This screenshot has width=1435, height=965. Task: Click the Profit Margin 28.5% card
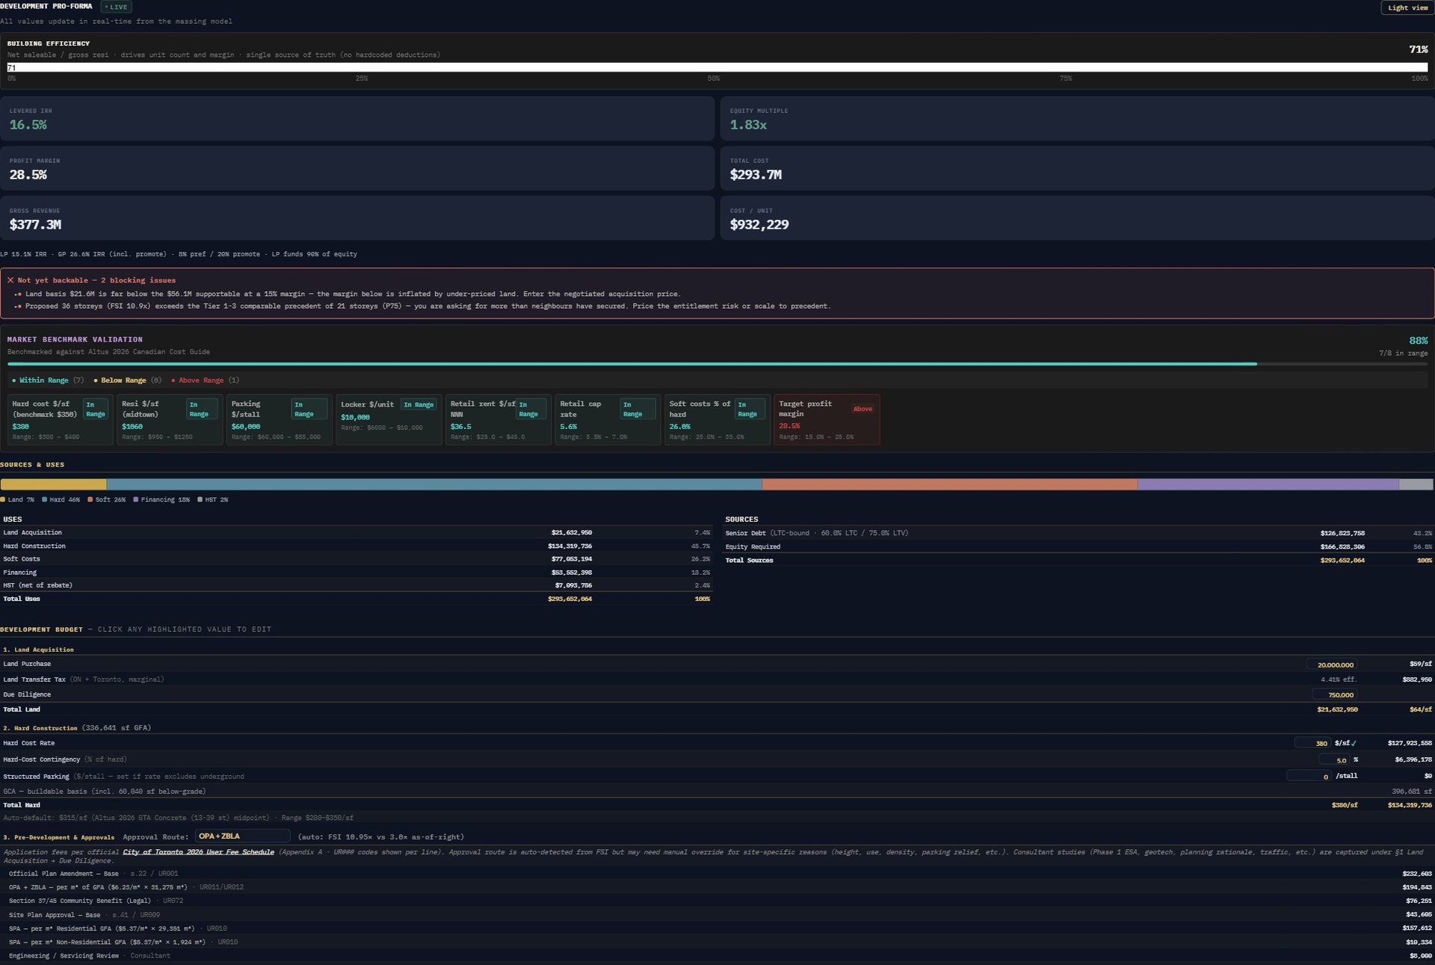tap(357, 168)
